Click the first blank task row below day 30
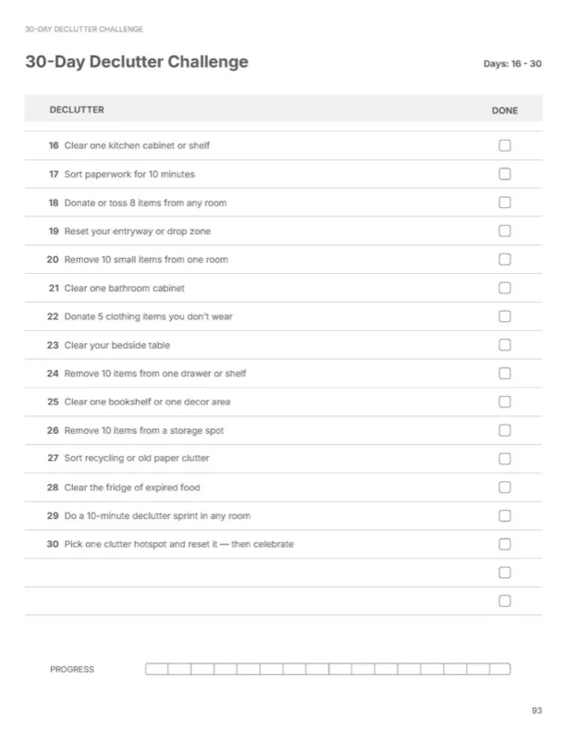This screenshot has height=740, width=567. (x=283, y=573)
